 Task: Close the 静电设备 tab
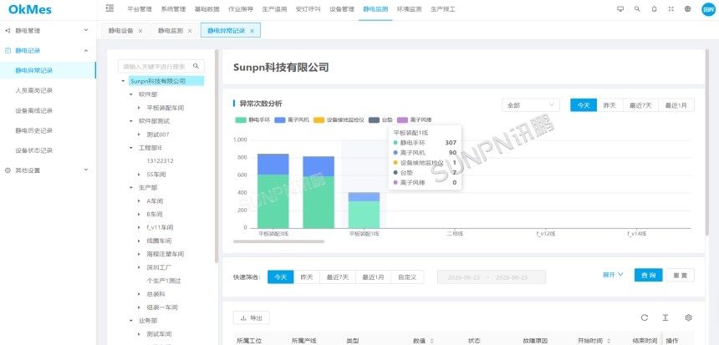[140, 31]
